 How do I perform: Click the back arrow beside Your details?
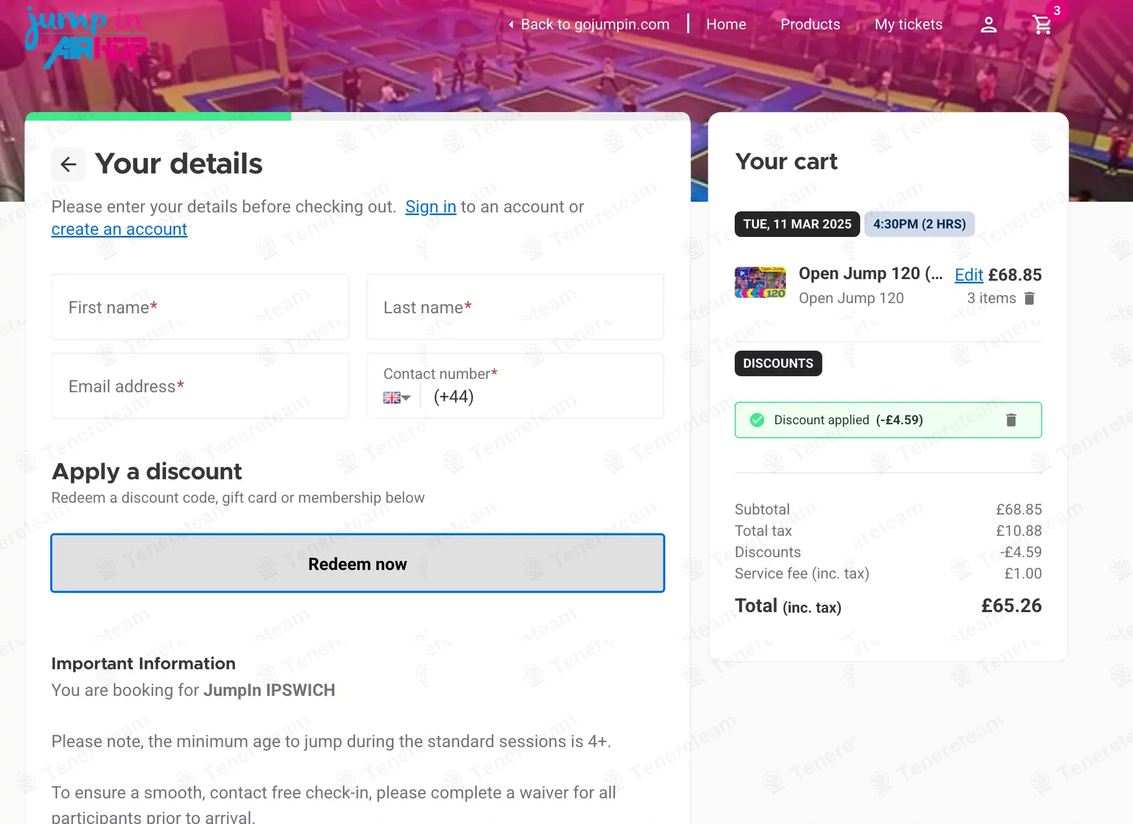pyautogui.click(x=68, y=164)
